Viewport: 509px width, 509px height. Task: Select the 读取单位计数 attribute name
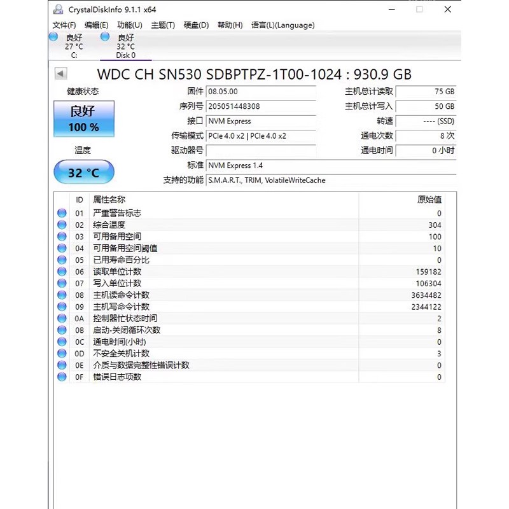tap(117, 272)
